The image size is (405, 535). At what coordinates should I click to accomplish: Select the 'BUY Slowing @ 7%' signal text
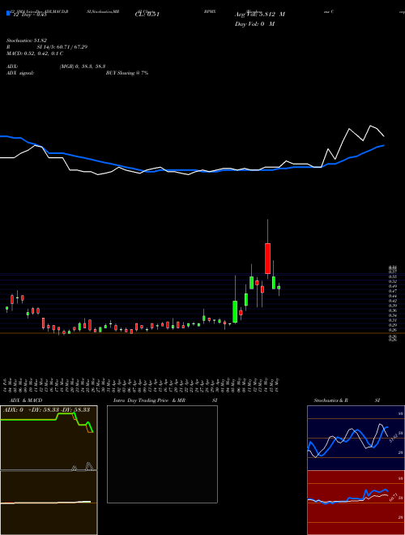(x=127, y=73)
